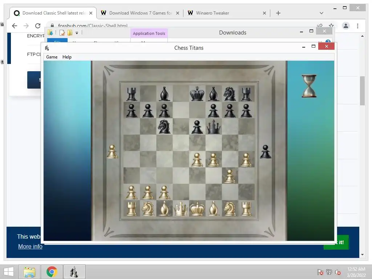Click the black bishop on c8

tap(164, 94)
